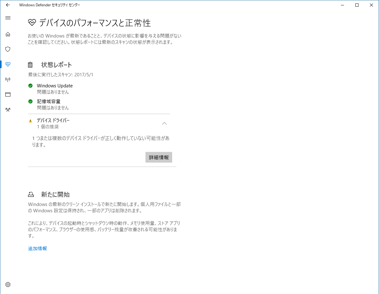Click the デバイスのパフォーマンスと正常性 page title
The image size is (379, 294).
[95, 23]
